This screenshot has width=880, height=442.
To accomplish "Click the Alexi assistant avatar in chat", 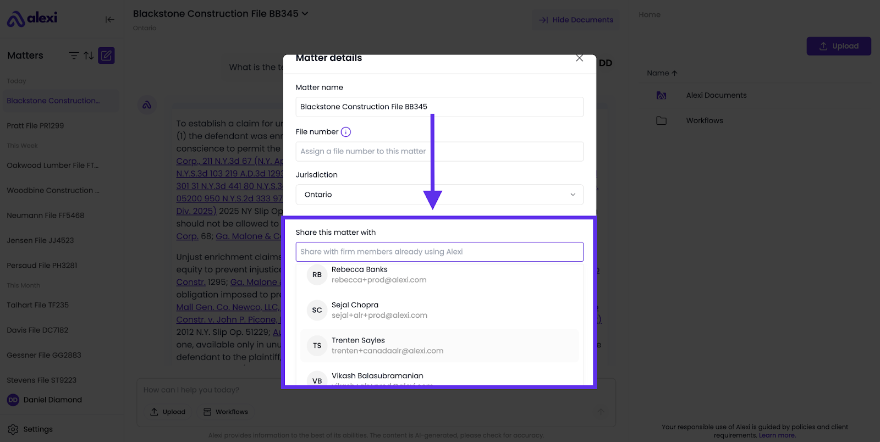I will click(147, 105).
